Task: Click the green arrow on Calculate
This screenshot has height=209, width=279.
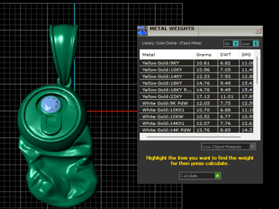Action: point(217,176)
